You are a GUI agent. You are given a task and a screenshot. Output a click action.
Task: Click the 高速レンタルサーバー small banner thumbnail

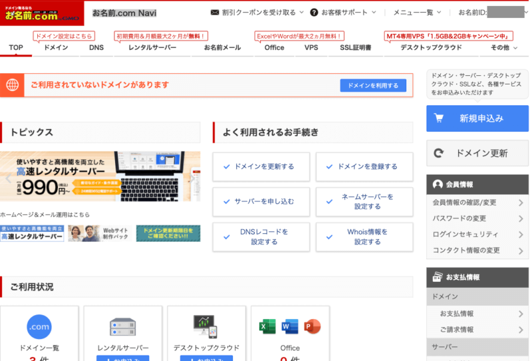pyautogui.click(x=32, y=233)
